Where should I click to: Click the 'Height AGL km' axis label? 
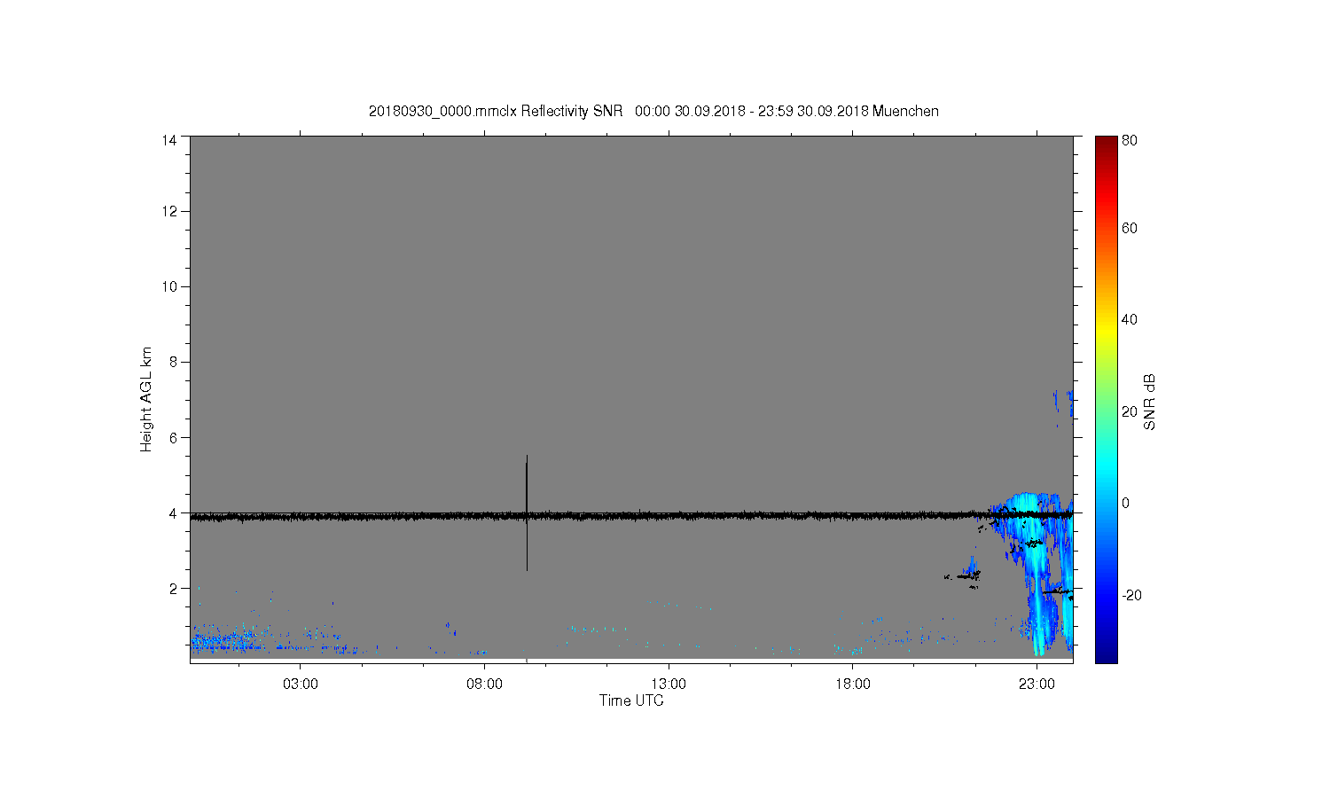point(146,399)
